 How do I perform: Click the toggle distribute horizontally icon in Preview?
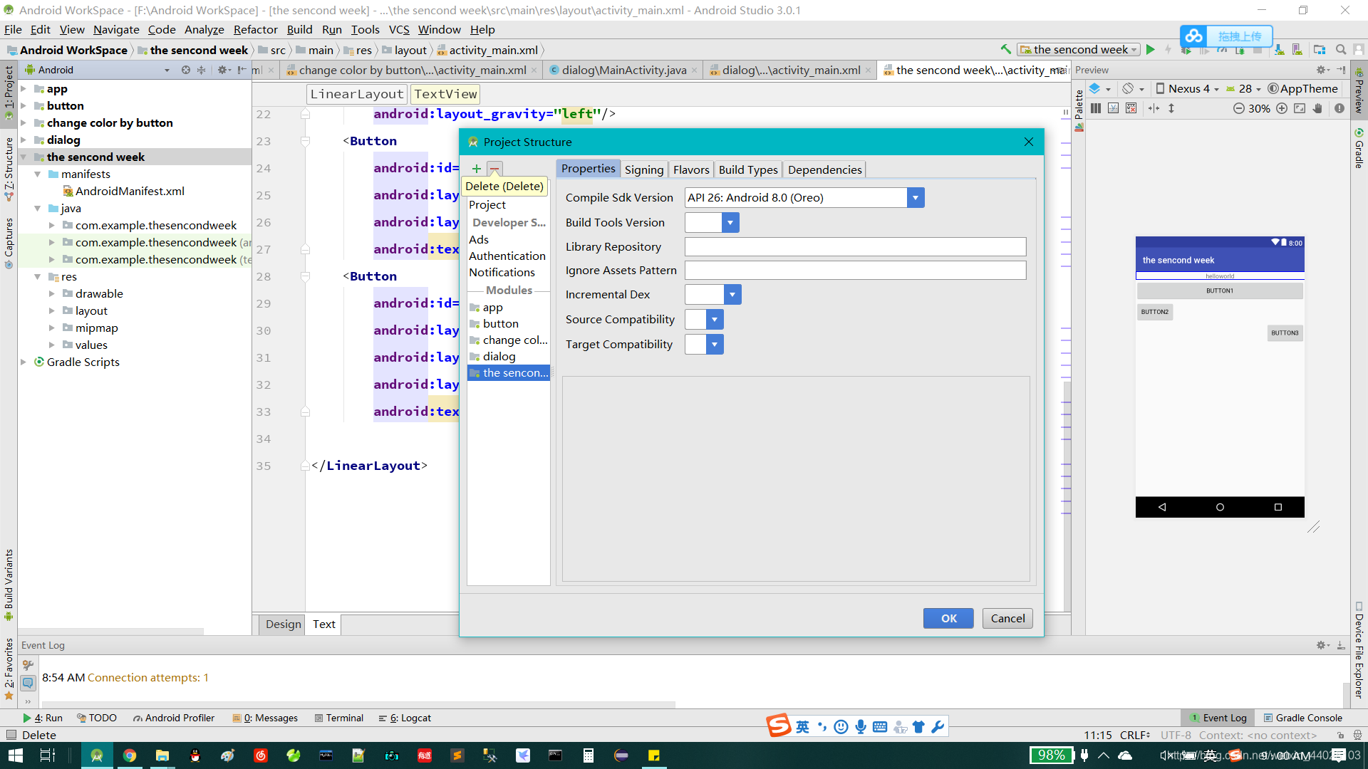[1154, 108]
